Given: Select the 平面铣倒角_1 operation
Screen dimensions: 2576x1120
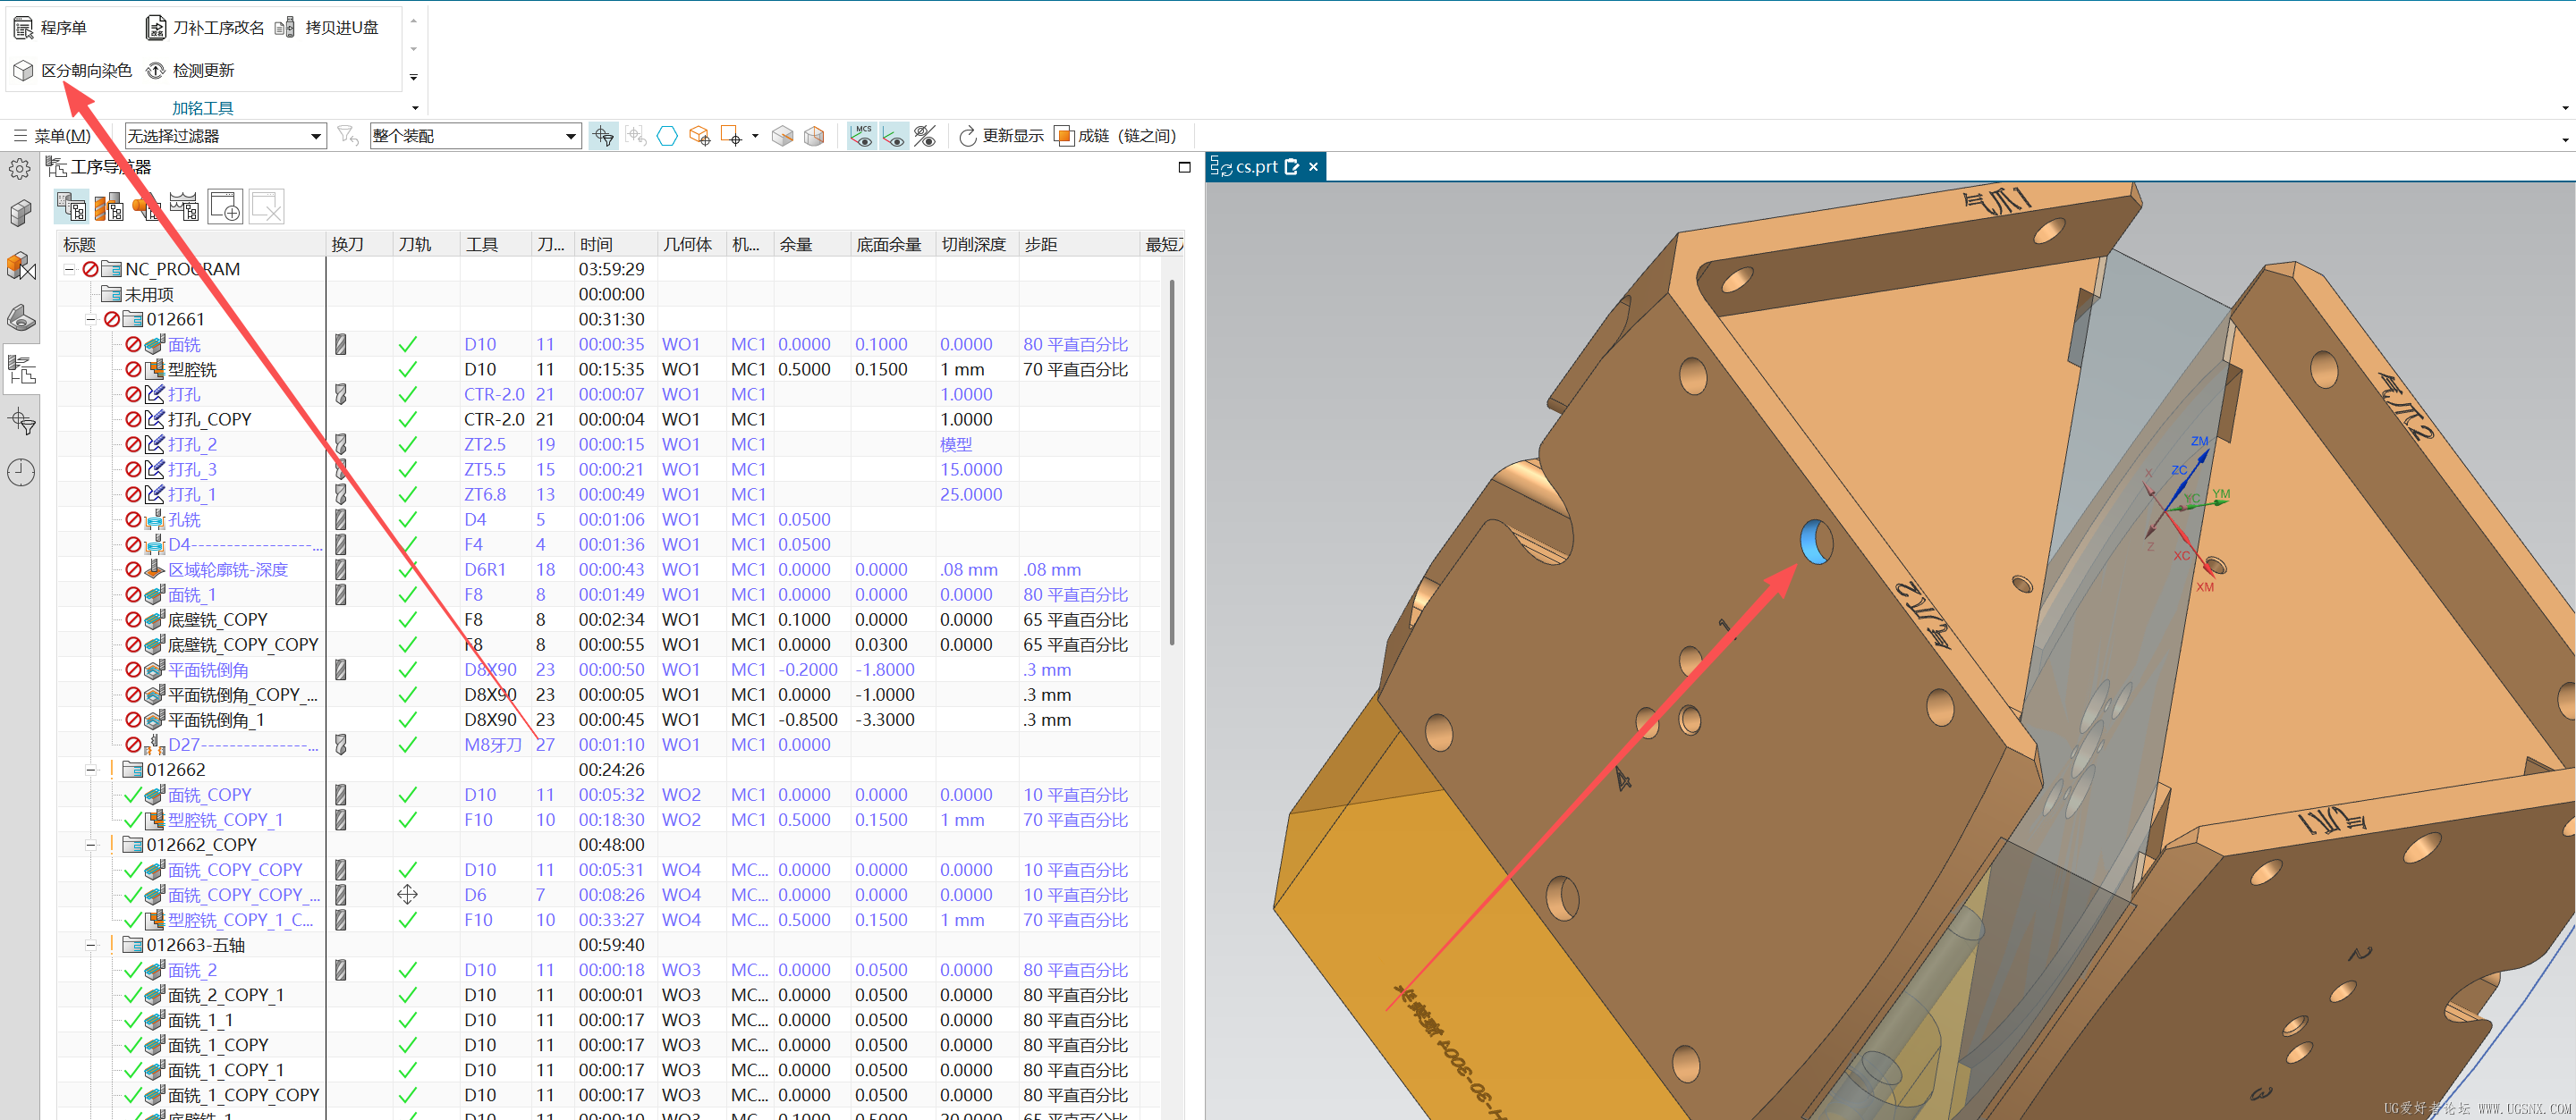Looking at the screenshot, I should pos(216,720).
